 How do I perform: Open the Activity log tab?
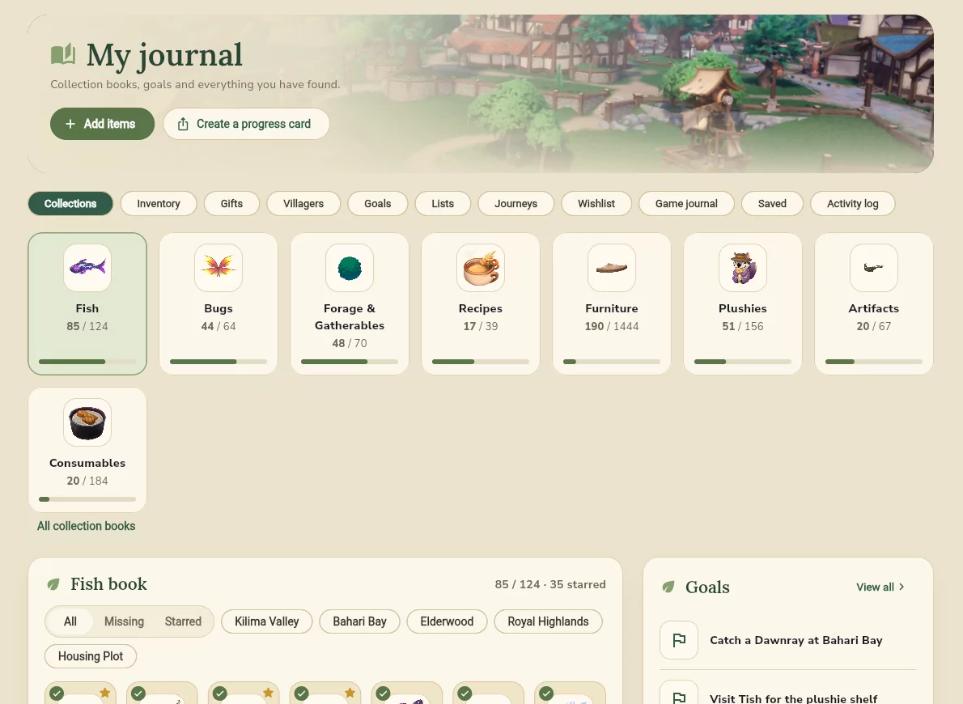tap(852, 203)
